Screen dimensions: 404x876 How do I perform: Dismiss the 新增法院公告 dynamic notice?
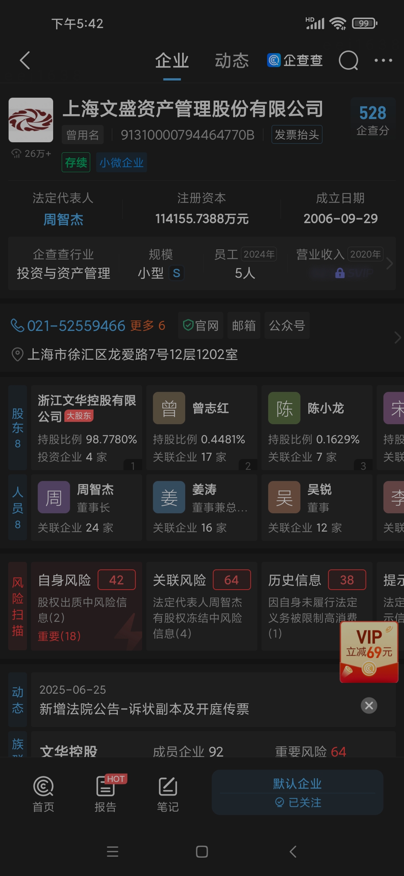369,705
